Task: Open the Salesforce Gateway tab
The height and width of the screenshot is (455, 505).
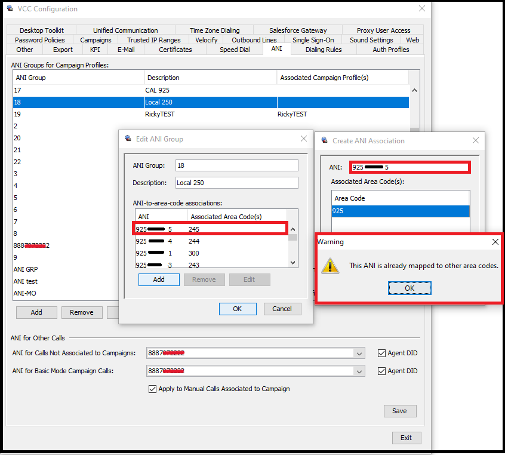Action: coord(298,30)
